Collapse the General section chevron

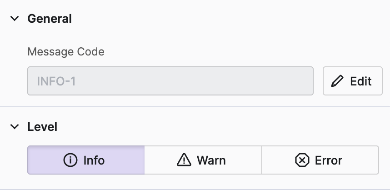15,19
